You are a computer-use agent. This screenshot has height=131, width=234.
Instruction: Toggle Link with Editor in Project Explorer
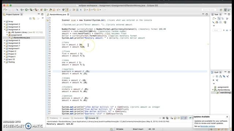pos(34,19)
